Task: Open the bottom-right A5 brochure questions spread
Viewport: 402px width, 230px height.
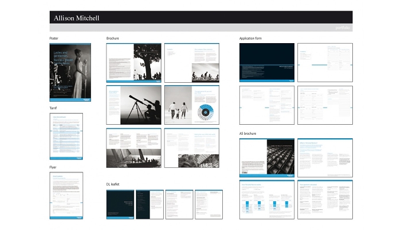Action: [325, 199]
